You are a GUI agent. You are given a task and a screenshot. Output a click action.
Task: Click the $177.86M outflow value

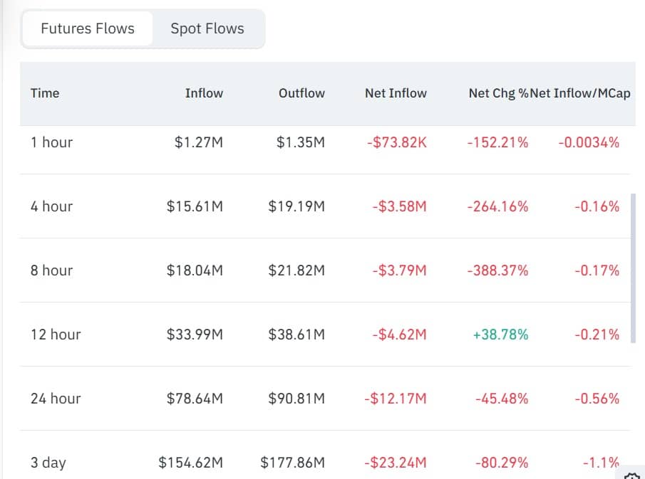tap(293, 463)
